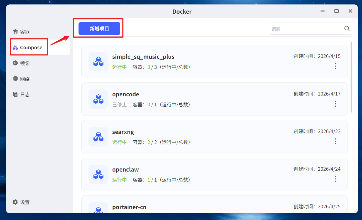
Task: Click the 网络 globe icon in sidebar
Action: coord(15,79)
